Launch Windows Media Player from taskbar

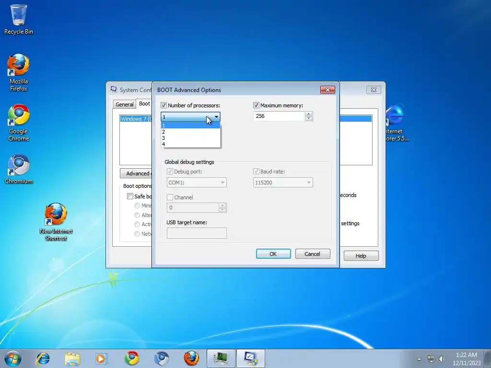coord(102,358)
